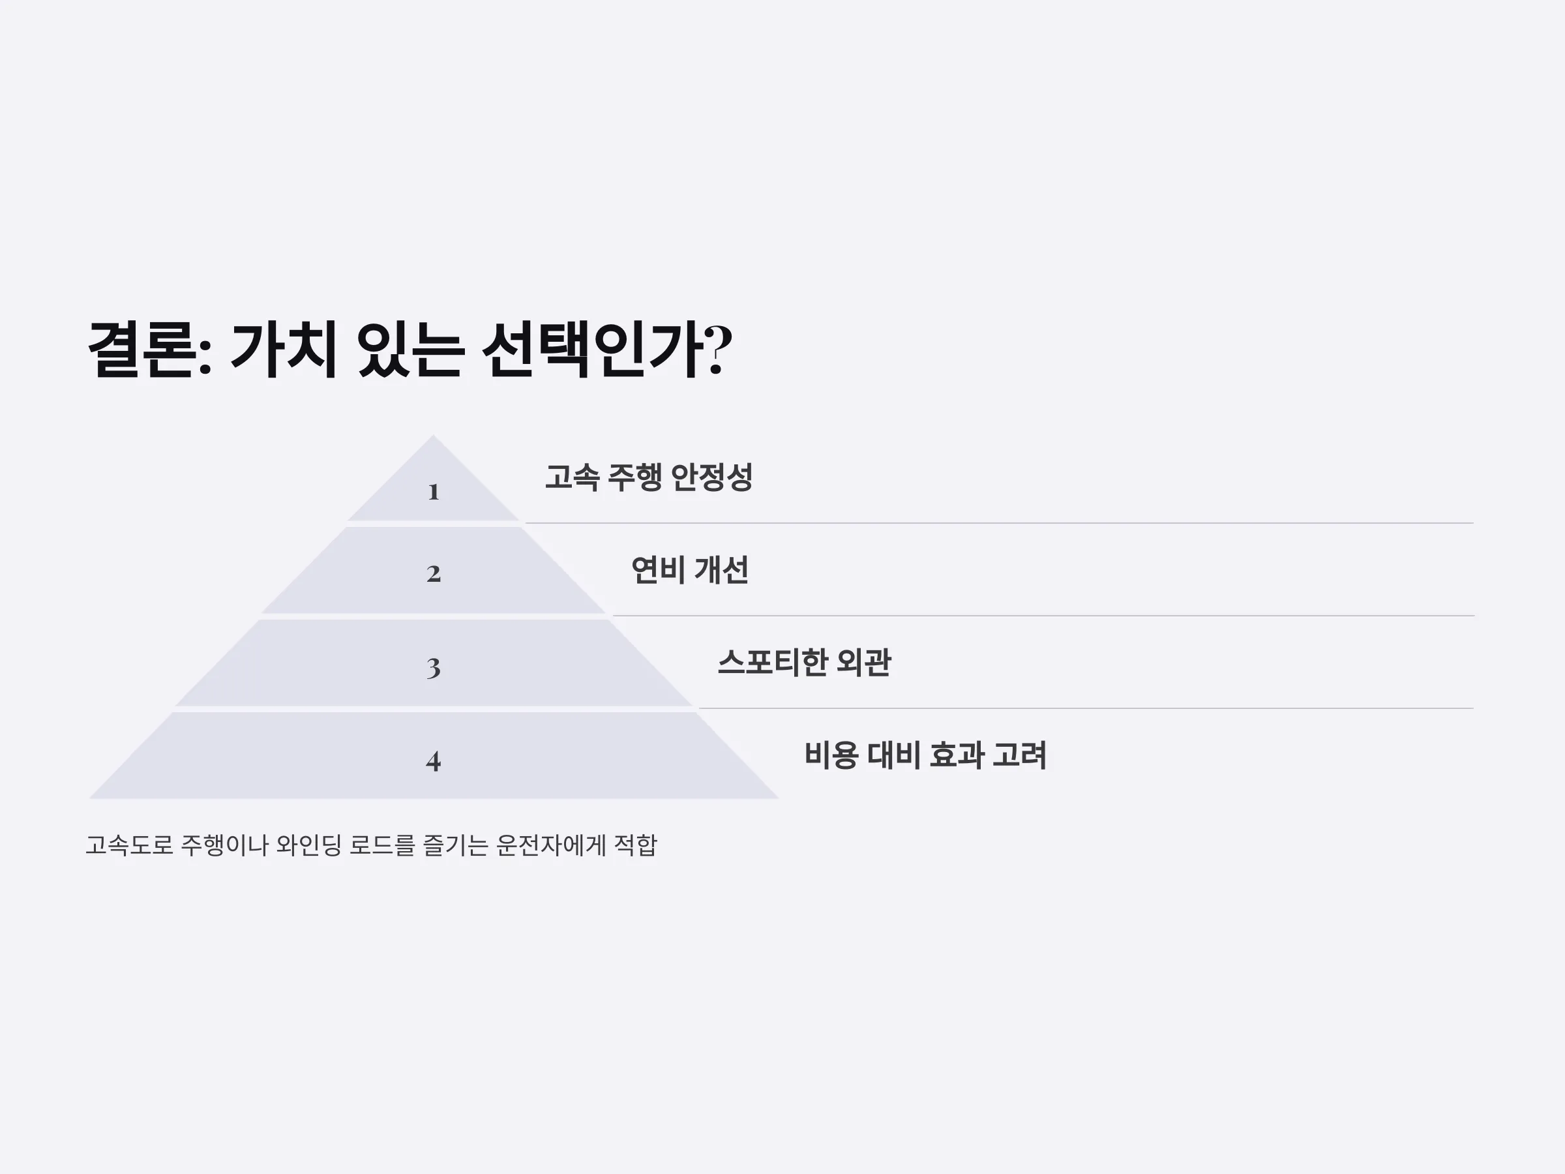Select the '비용 대비 효과 고려' label
Image resolution: width=1565 pixels, height=1174 pixels.
pyautogui.click(x=925, y=755)
